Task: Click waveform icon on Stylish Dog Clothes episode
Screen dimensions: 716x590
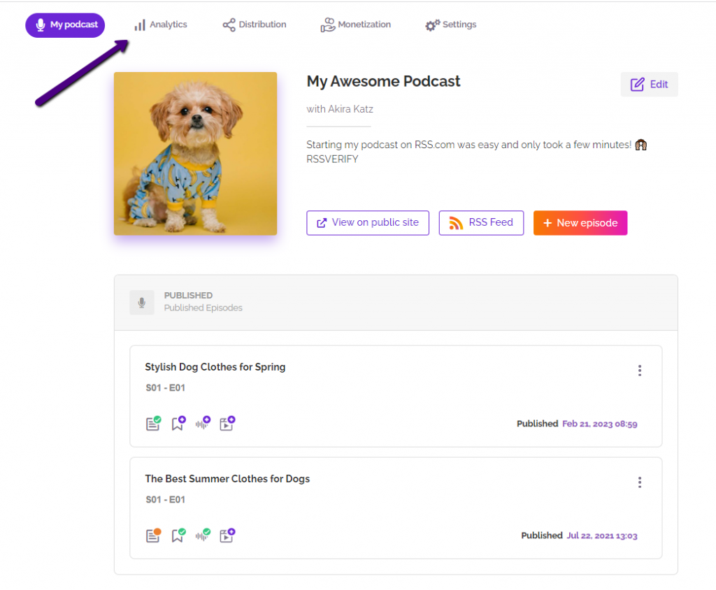Action: click(x=203, y=424)
